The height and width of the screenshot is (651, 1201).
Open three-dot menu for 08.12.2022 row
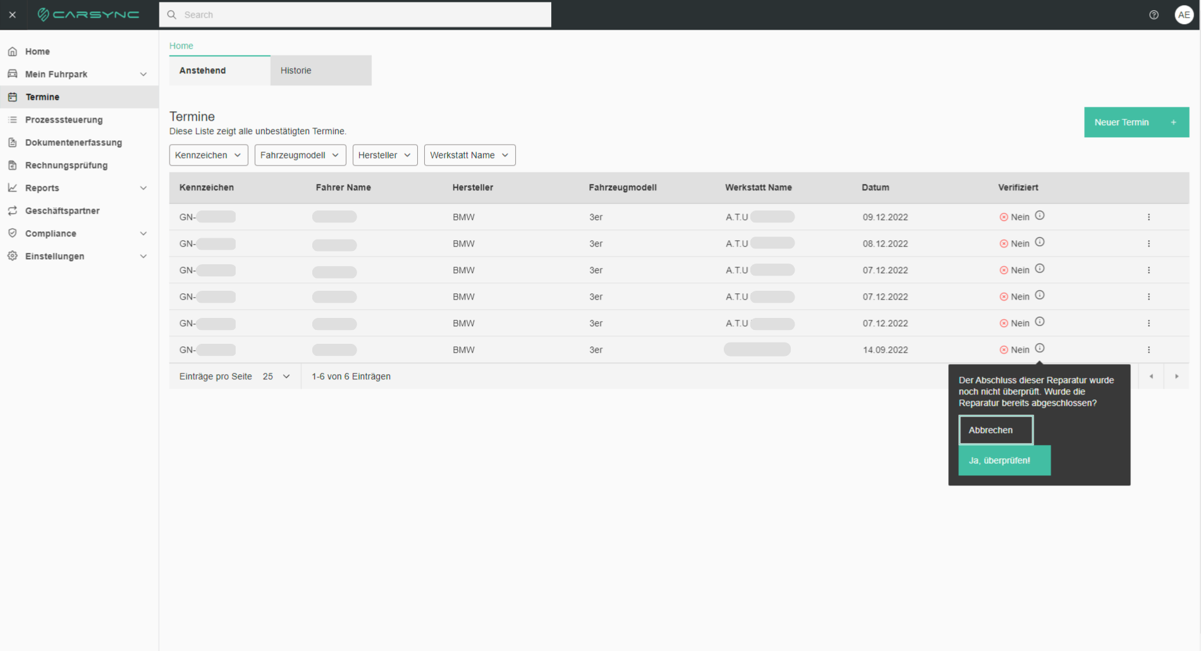click(x=1149, y=243)
